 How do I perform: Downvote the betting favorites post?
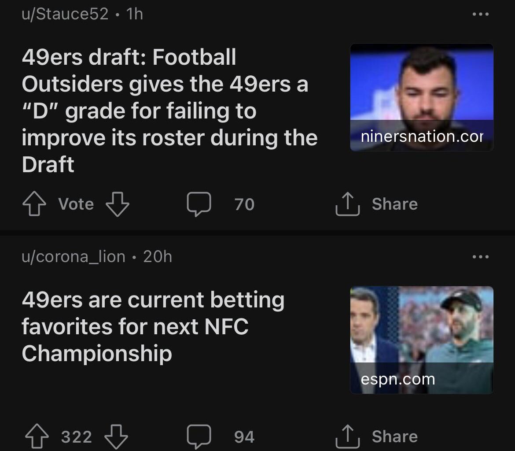click(116, 437)
